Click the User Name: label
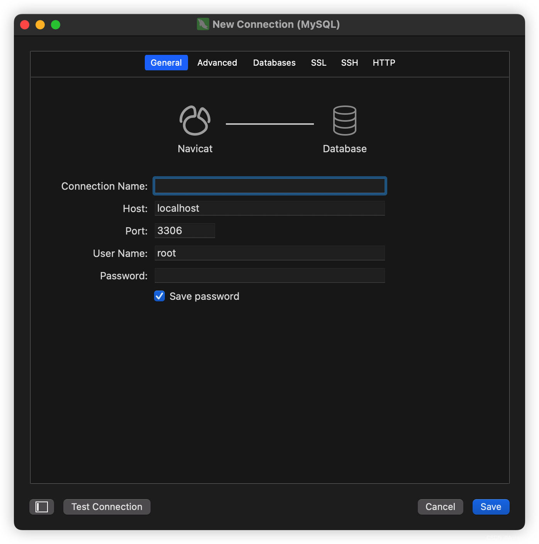The image size is (539, 544). [120, 253]
